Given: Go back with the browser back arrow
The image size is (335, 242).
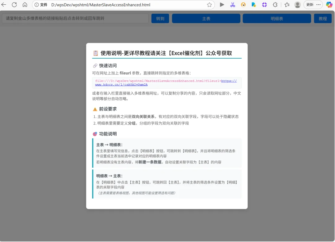Looking at the screenshot, I should [x=4, y=5].
